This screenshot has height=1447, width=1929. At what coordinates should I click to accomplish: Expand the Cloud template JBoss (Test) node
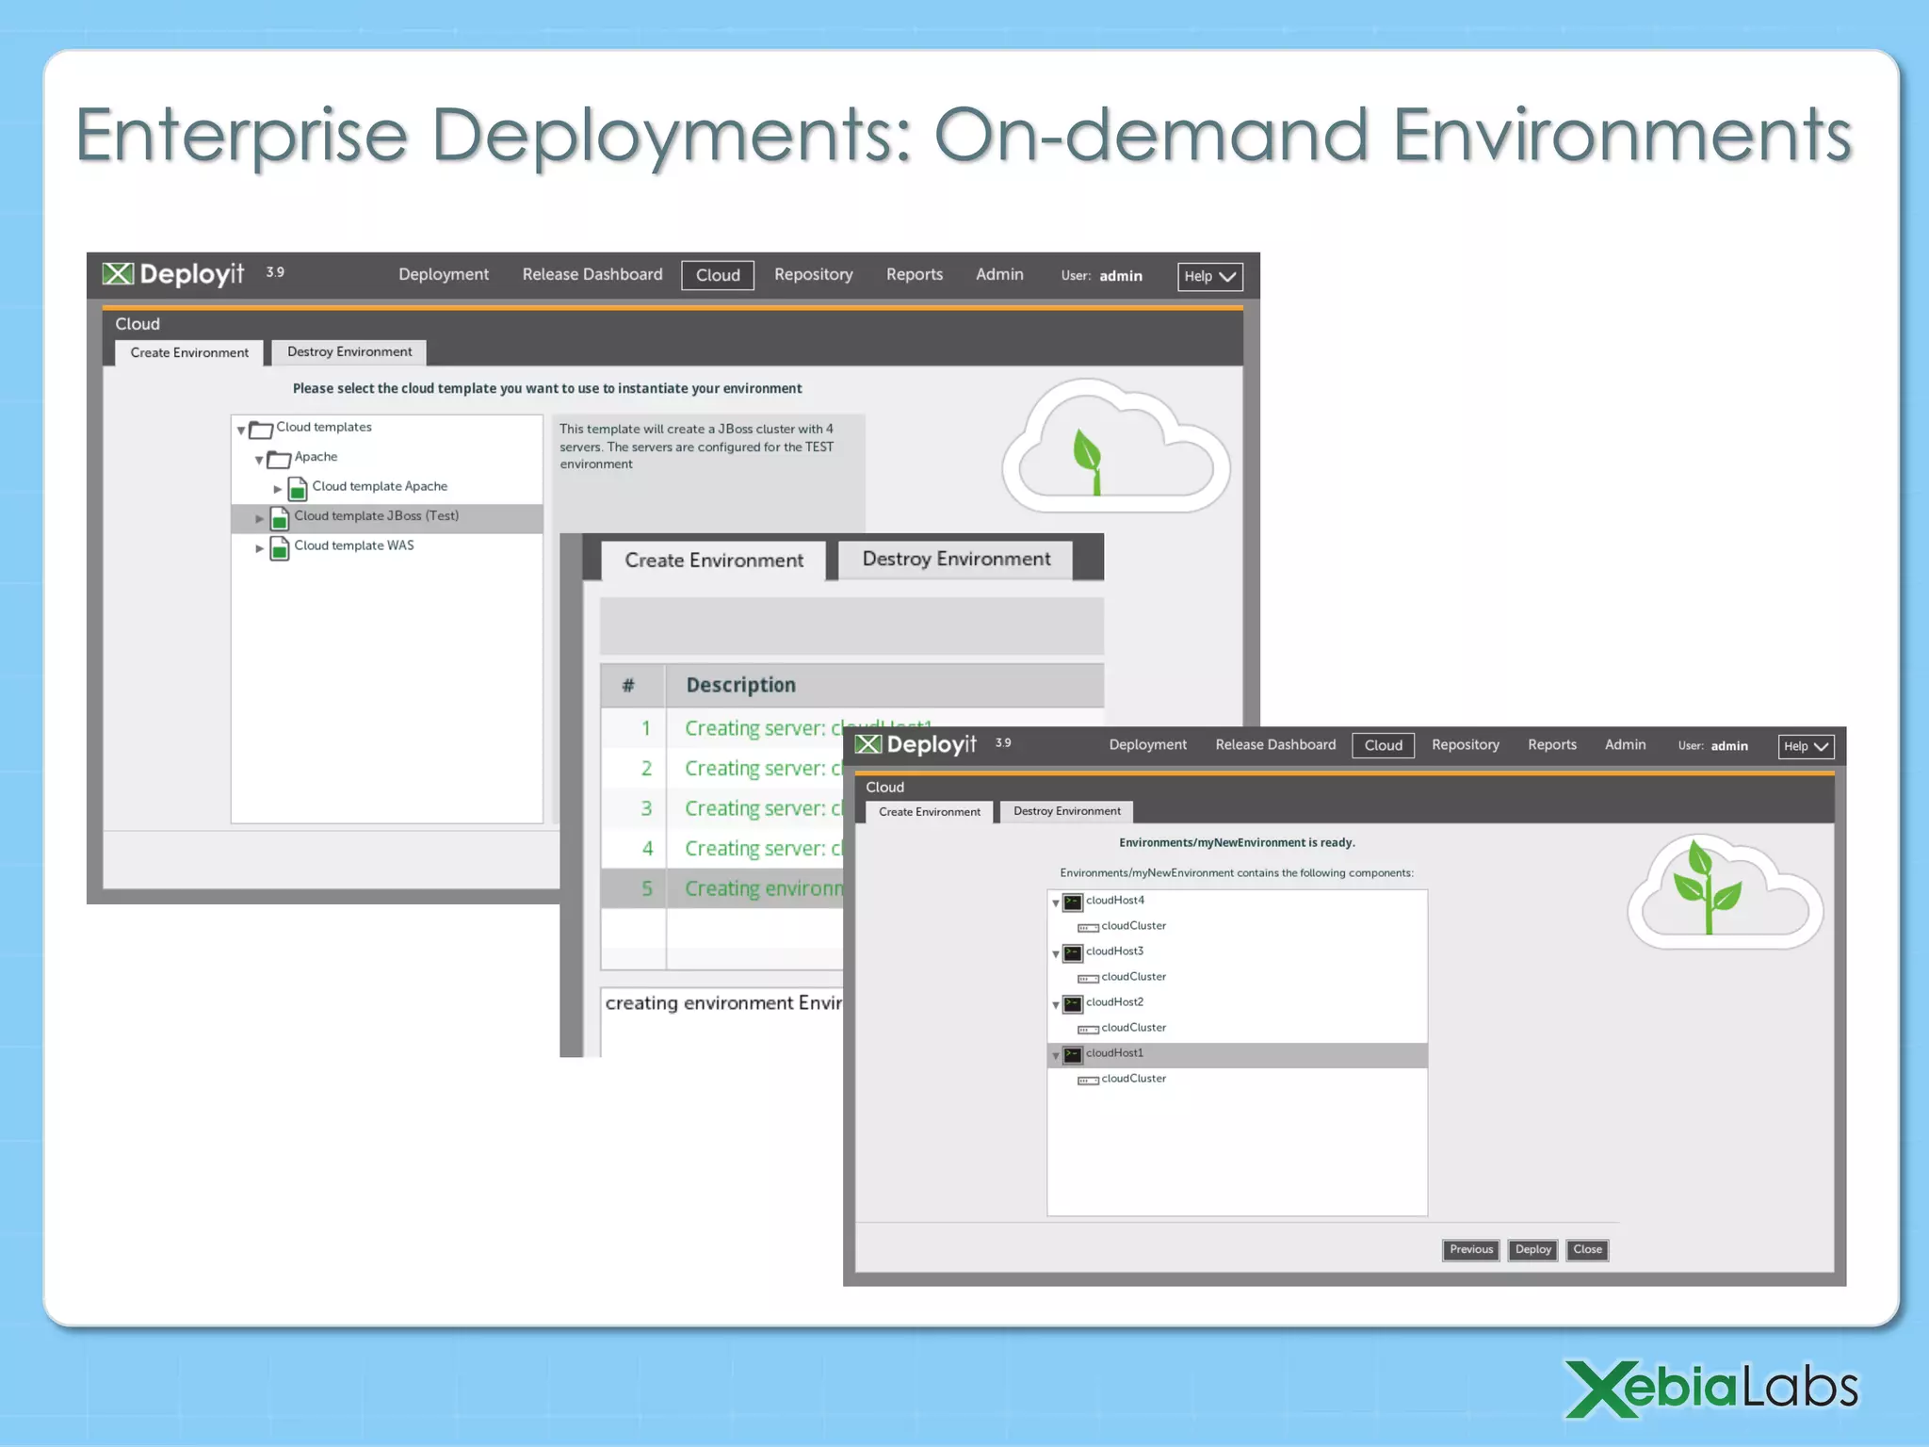(260, 518)
